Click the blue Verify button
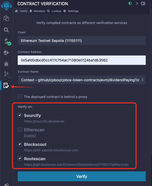This screenshot has width=152, height=186. (x=82, y=176)
